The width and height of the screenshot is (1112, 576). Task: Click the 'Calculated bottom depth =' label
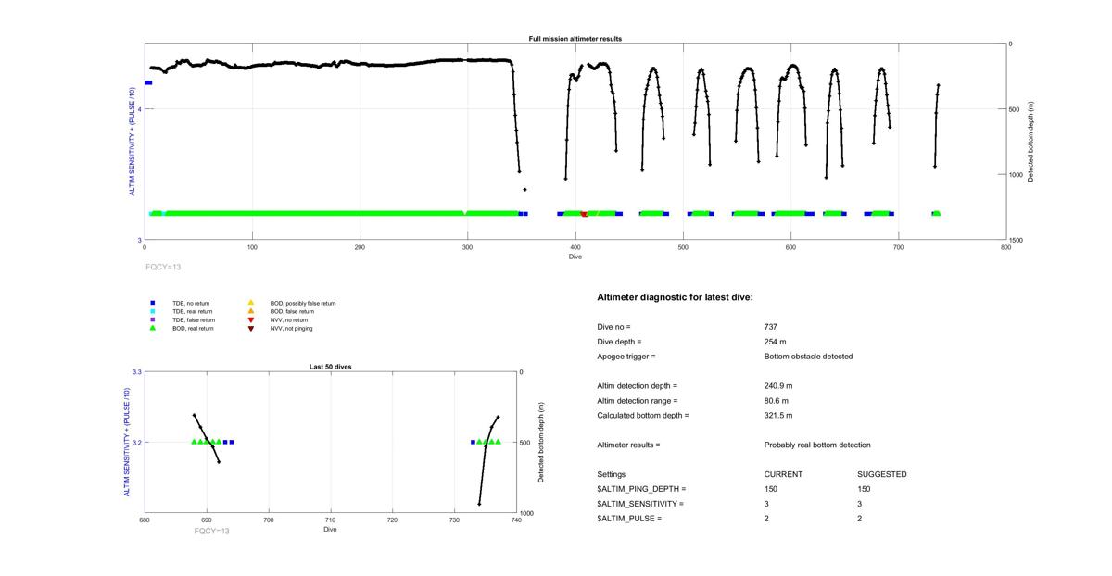[643, 415]
